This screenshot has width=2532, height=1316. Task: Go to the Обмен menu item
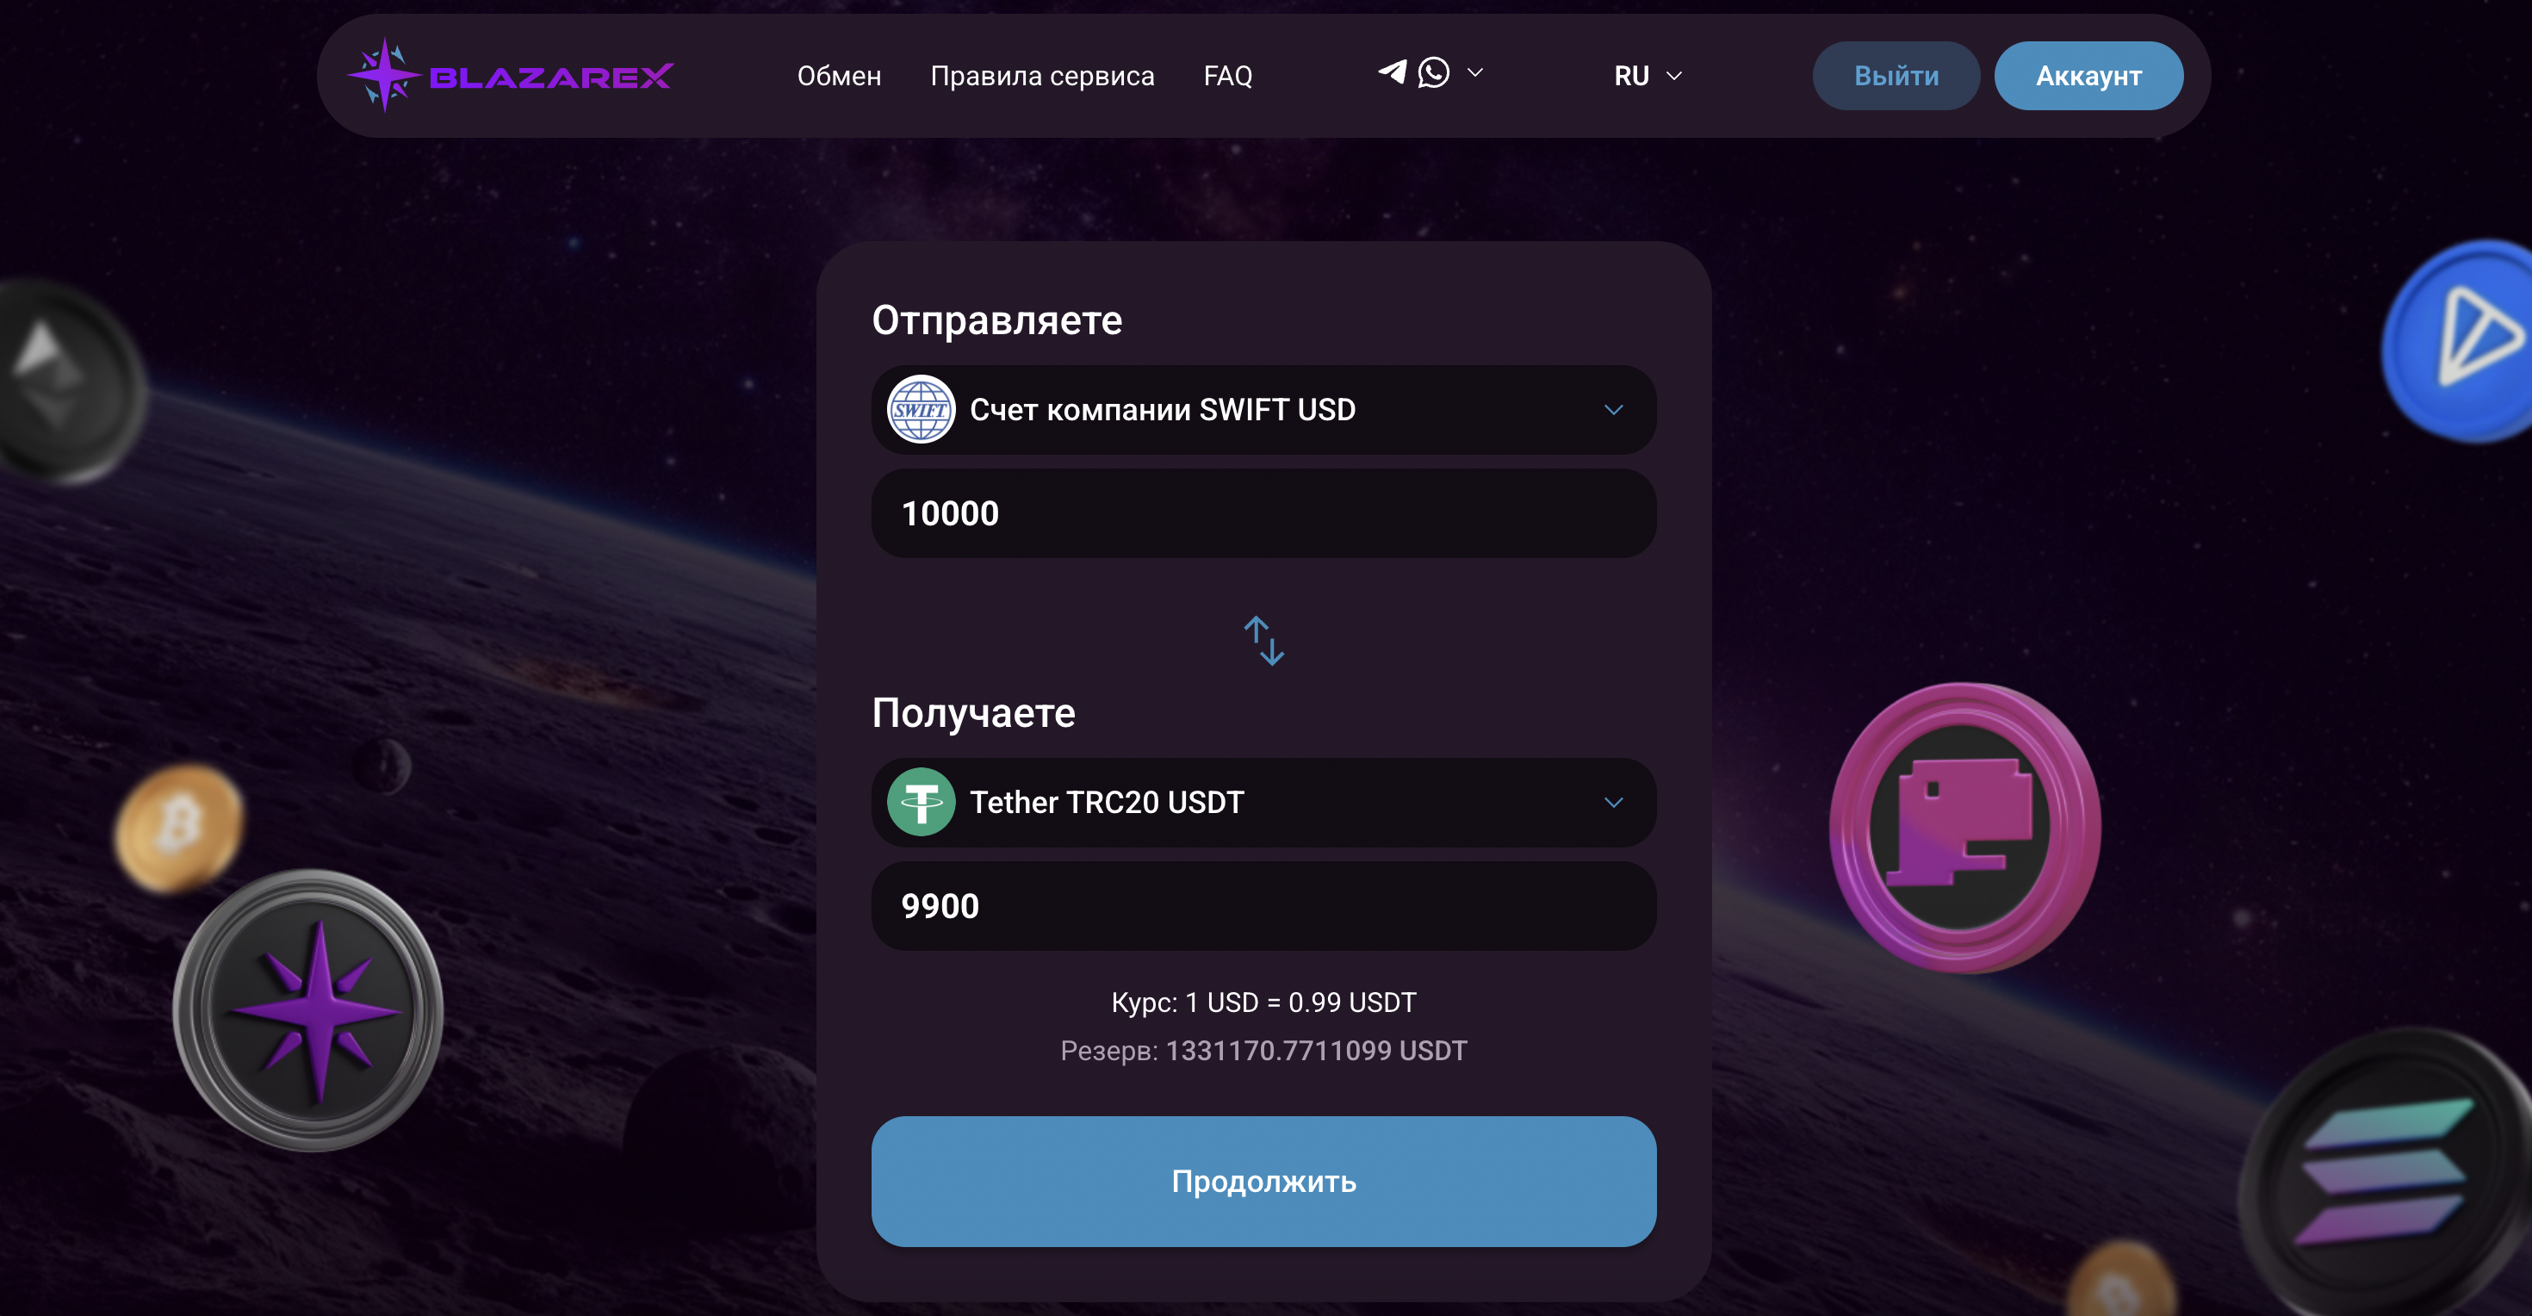(839, 76)
